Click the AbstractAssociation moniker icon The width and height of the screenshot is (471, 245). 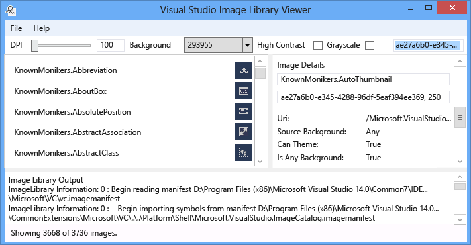(244, 132)
